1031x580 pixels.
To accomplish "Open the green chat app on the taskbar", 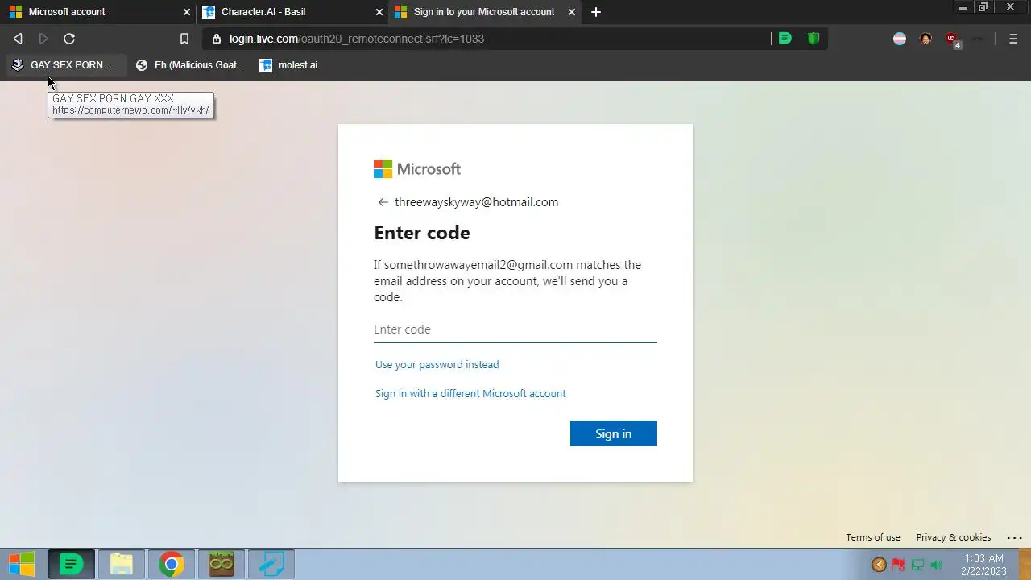I will tap(72, 565).
